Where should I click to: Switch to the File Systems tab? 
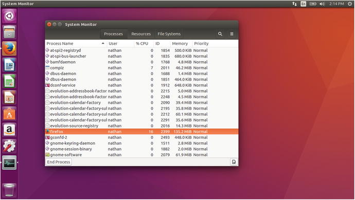[x=169, y=34]
